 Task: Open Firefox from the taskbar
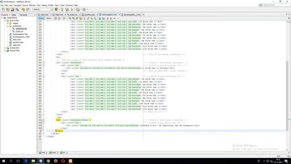point(55,161)
